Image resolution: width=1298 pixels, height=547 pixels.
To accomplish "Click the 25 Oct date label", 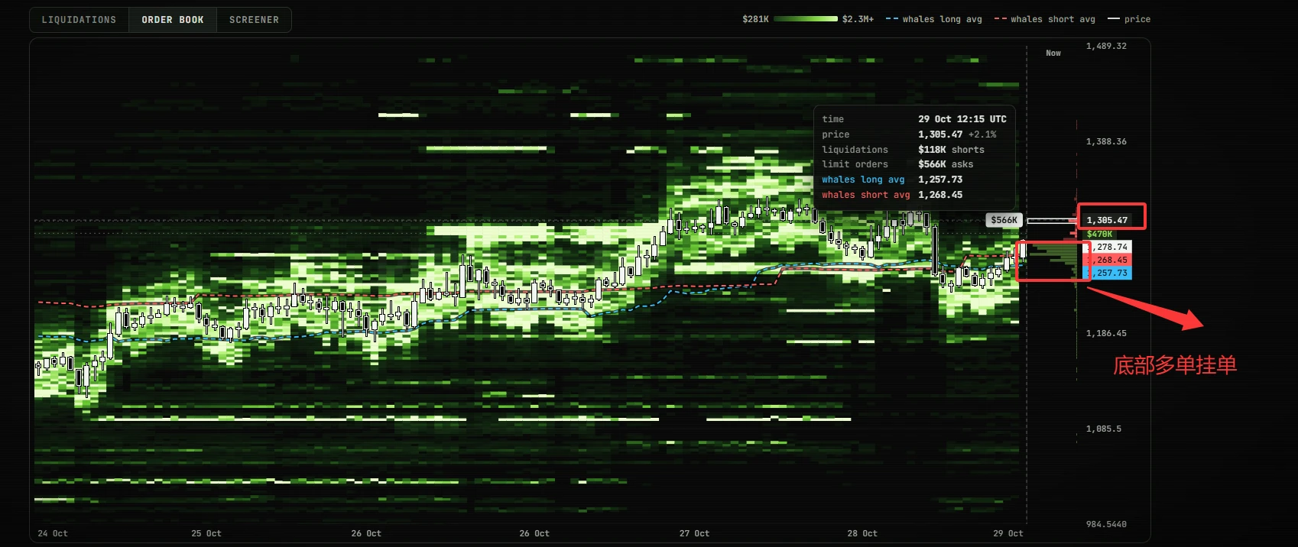I will click(x=206, y=534).
